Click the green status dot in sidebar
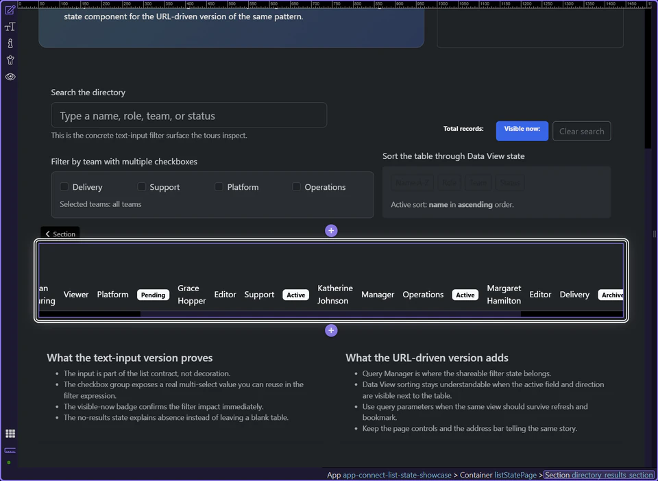 click(x=9, y=463)
